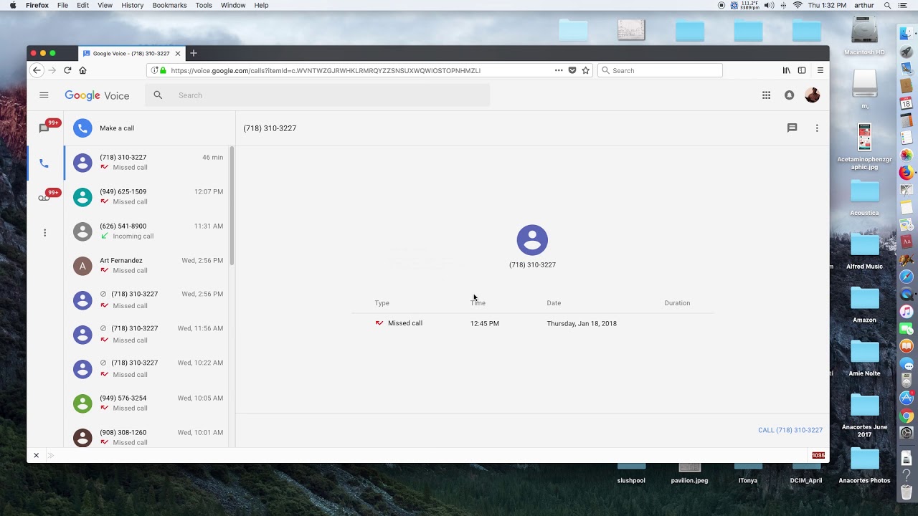Select the Calls phone icon in sidebar
Screen dimensions: 918x516
point(44,163)
